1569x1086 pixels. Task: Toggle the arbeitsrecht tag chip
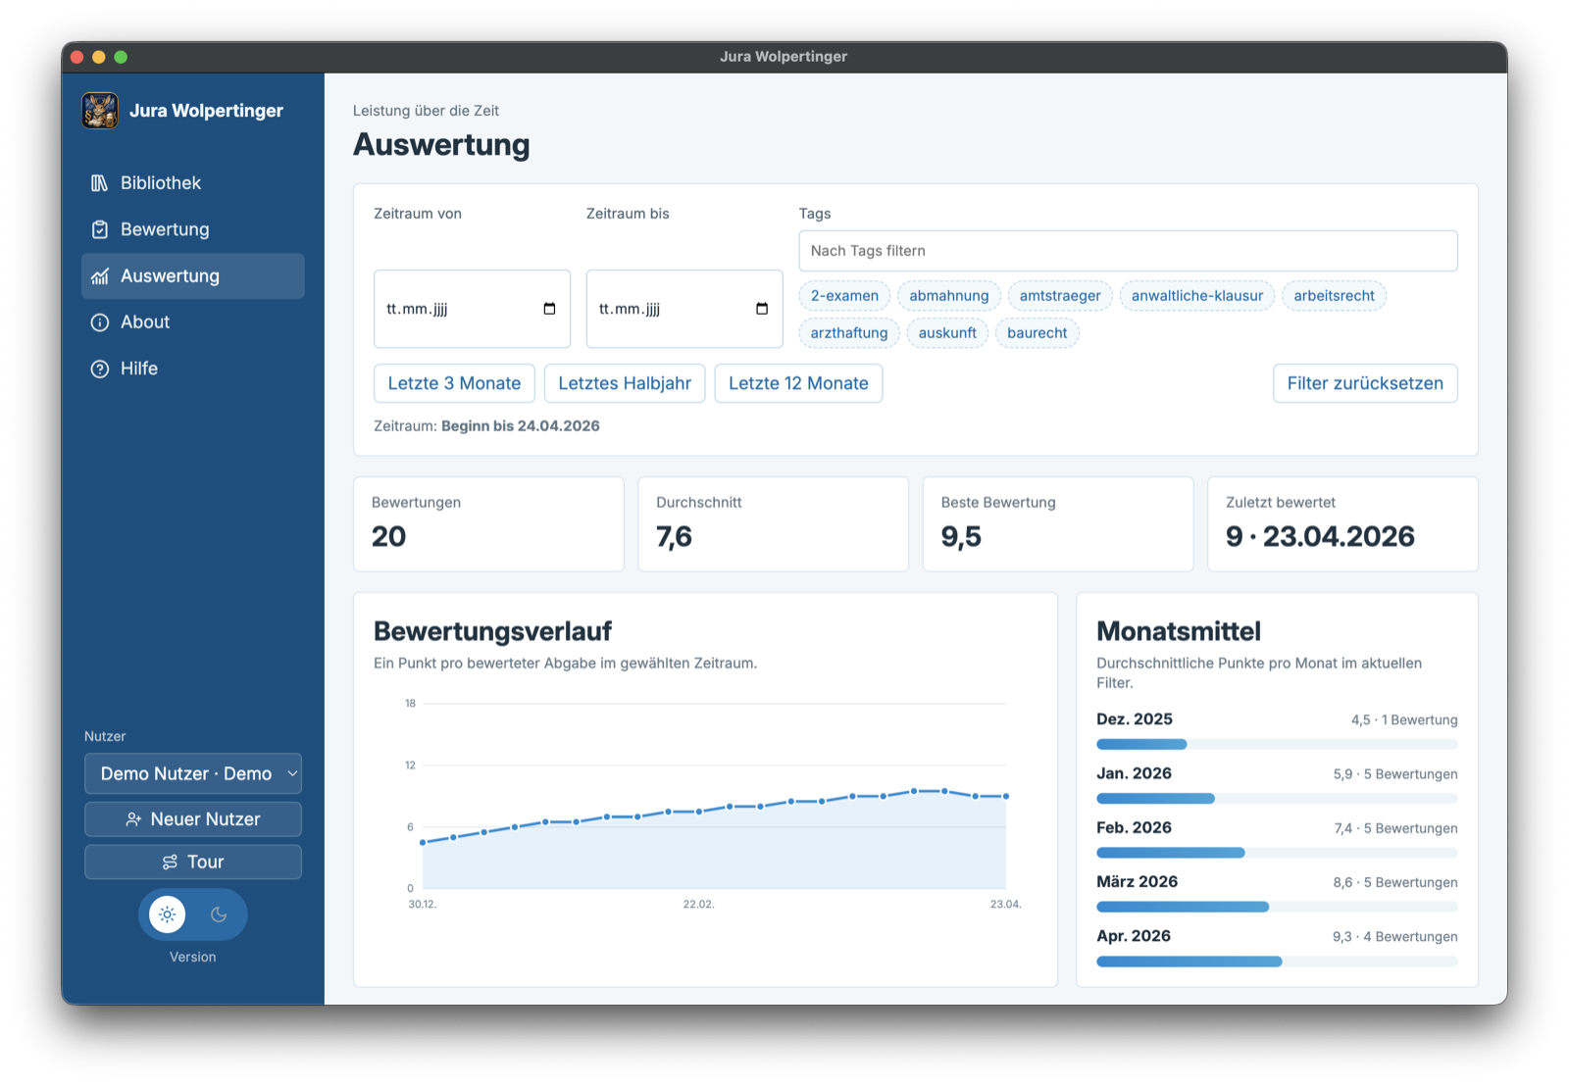[x=1334, y=296]
